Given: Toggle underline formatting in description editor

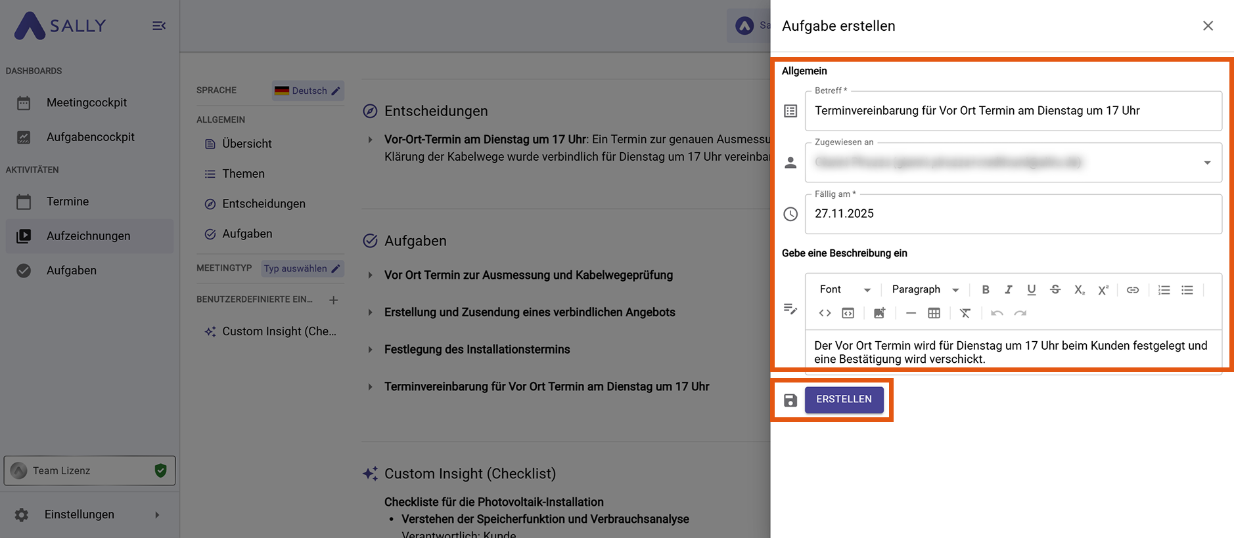Looking at the screenshot, I should 1031,290.
